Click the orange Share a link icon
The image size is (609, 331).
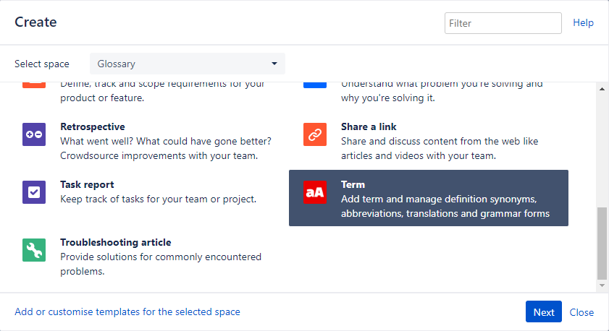point(315,134)
